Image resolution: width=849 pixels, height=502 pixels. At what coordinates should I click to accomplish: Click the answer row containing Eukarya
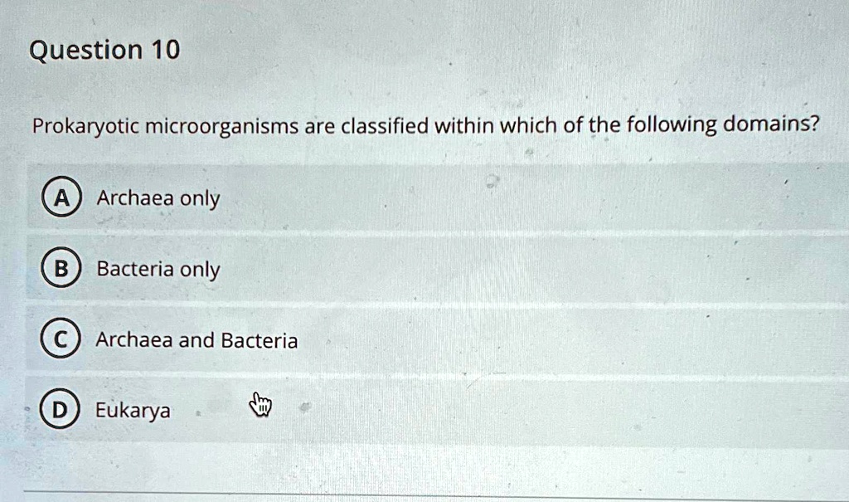coord(332,409)
